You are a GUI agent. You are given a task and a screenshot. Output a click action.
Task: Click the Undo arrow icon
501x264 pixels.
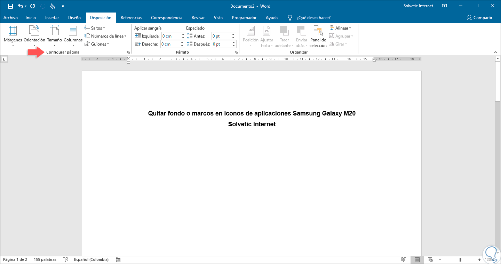coord(21,6)
